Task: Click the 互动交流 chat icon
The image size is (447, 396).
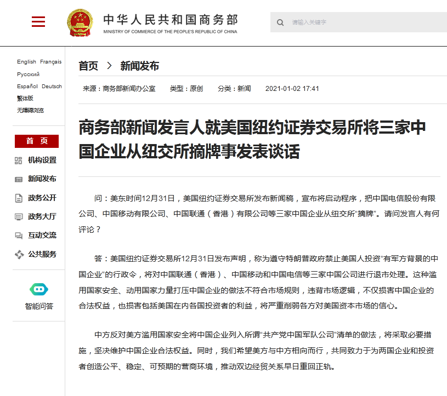Action: pos(19,236)
